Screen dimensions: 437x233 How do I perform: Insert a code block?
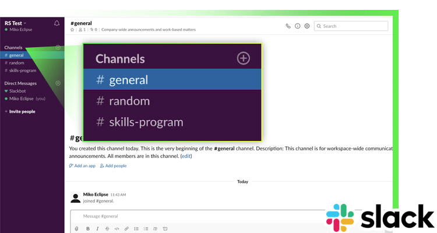click(x=165, y=229)
